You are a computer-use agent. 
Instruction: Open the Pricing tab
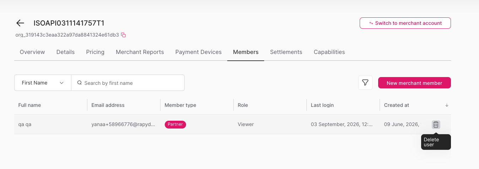click(95, 52)
